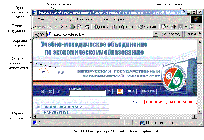The height and width of the screenshot is (140, 204).
Task: Click the fullscreen toolbar icon
Action: (x=181, y=27)
